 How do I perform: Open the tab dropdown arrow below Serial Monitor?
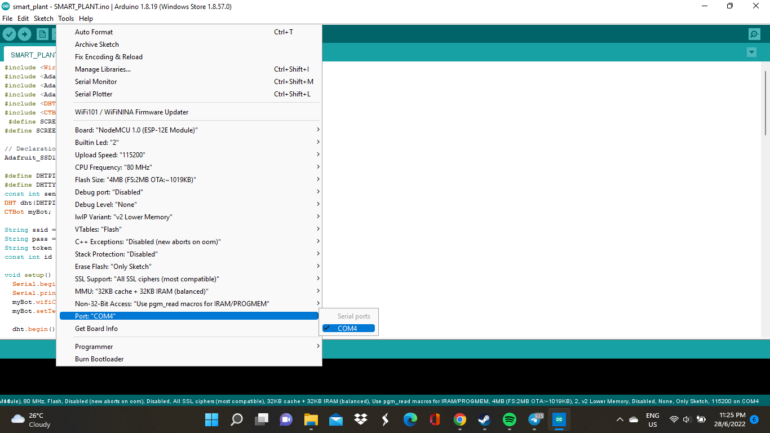pos(751,52)
